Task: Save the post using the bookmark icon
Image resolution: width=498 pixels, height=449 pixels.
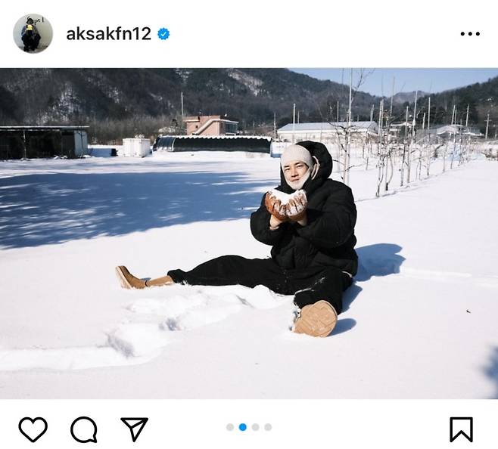Action: pos(461,429)
